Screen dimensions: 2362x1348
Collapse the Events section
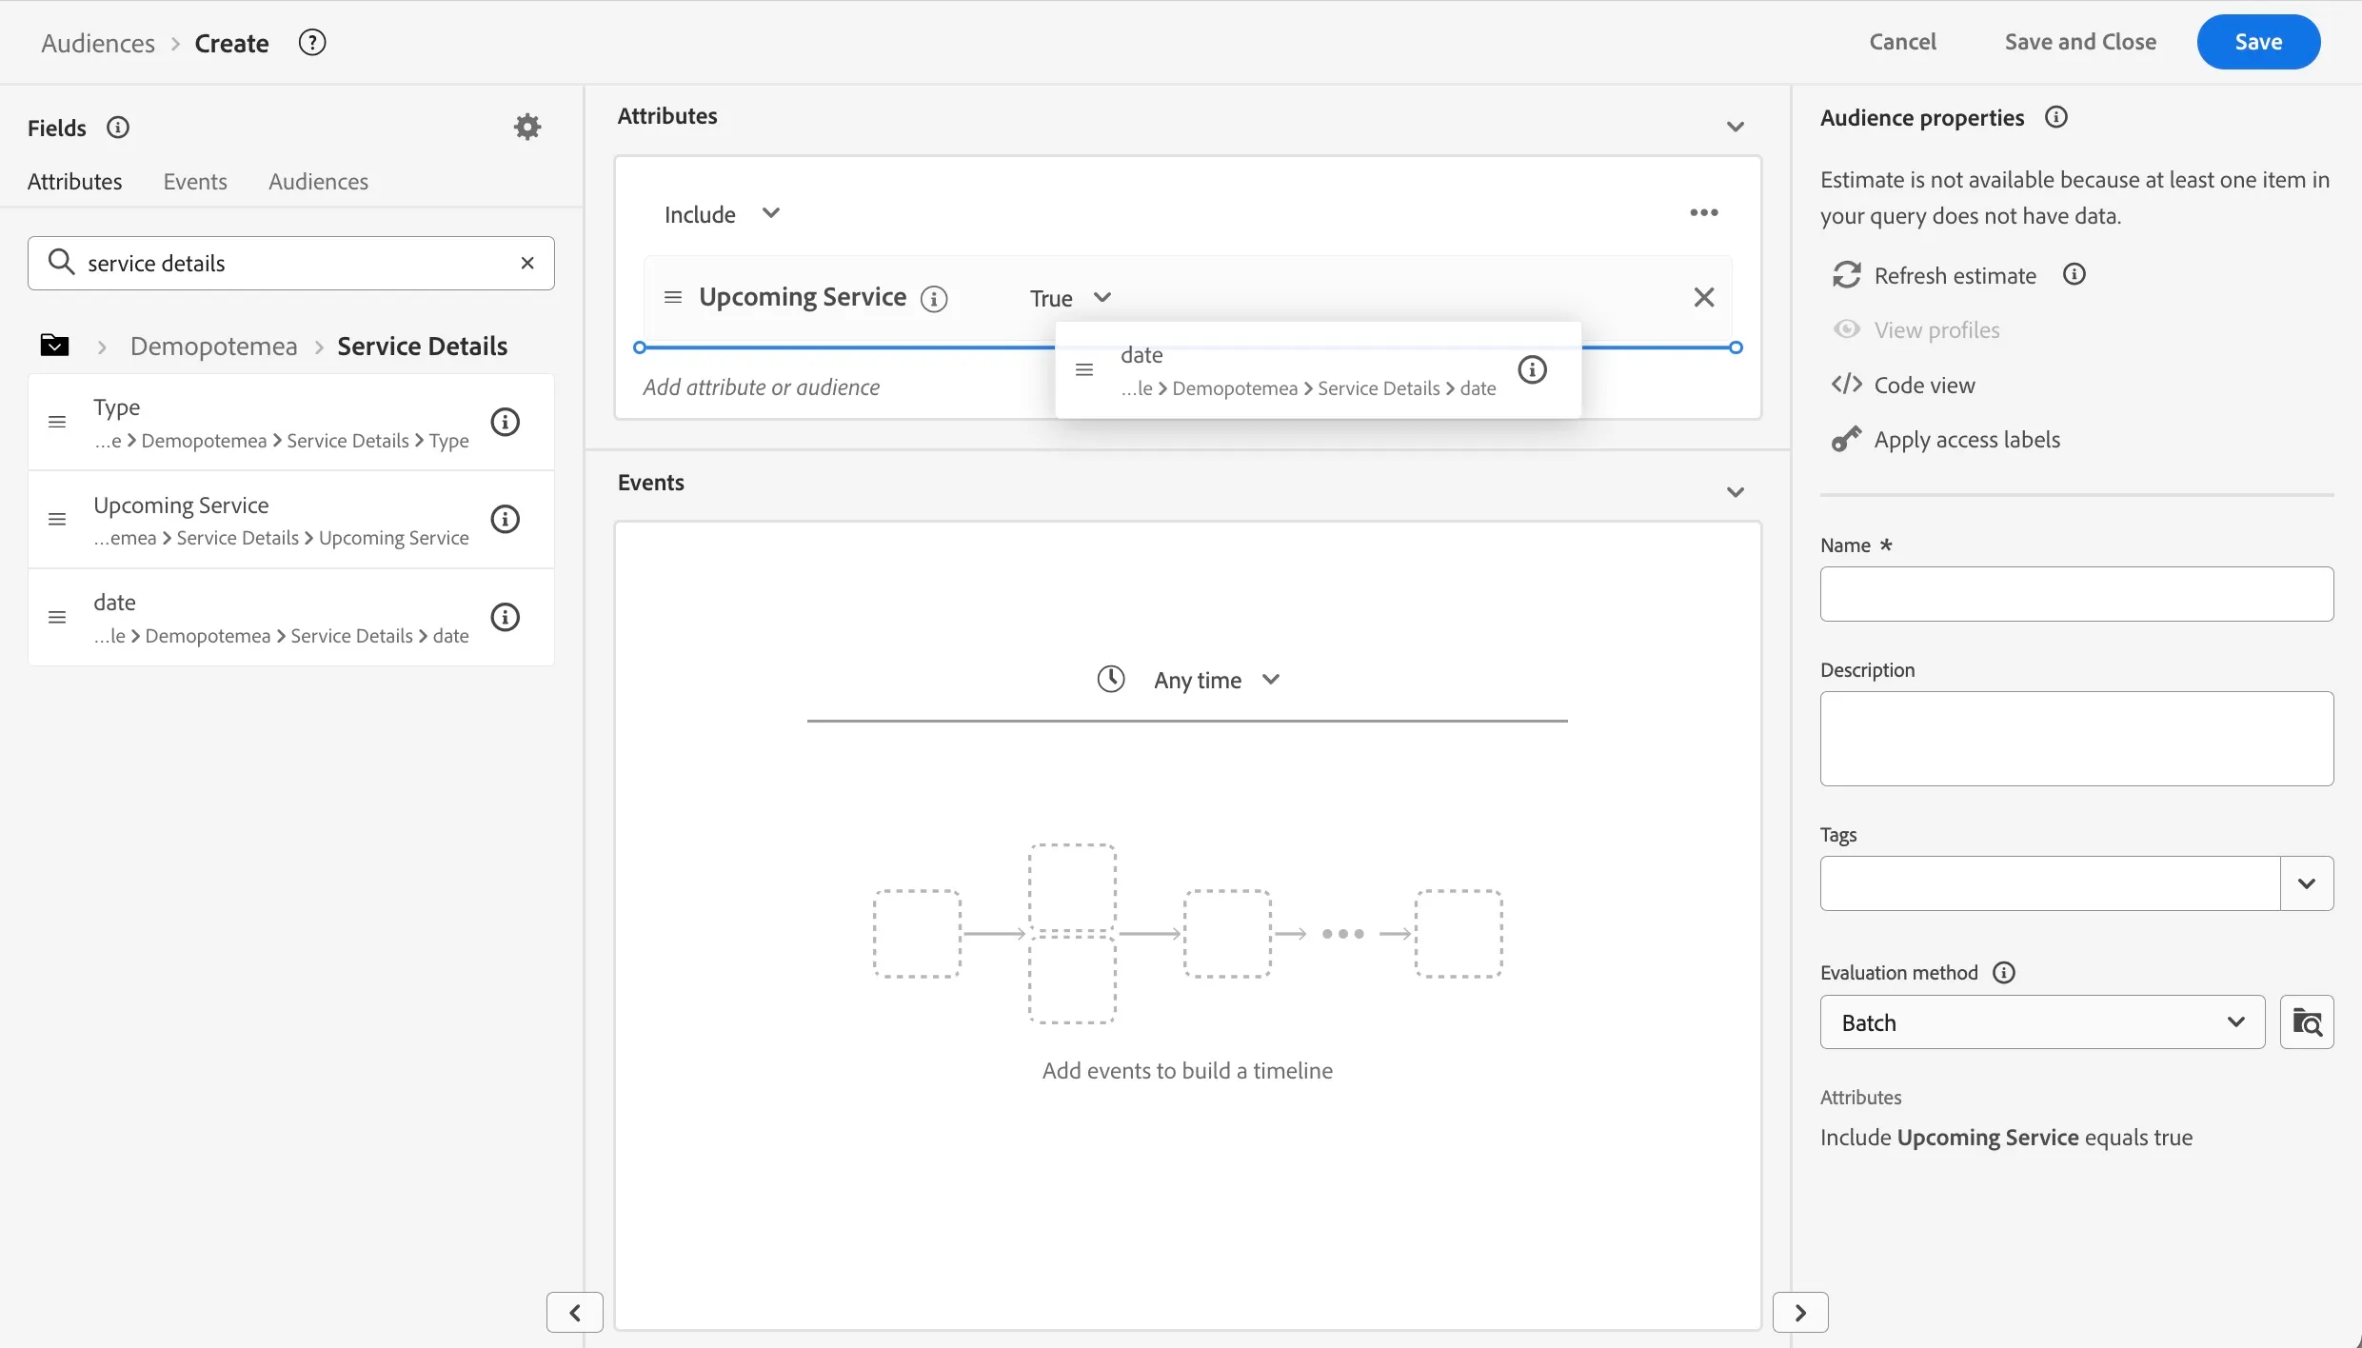click(x=1736, y=492)
